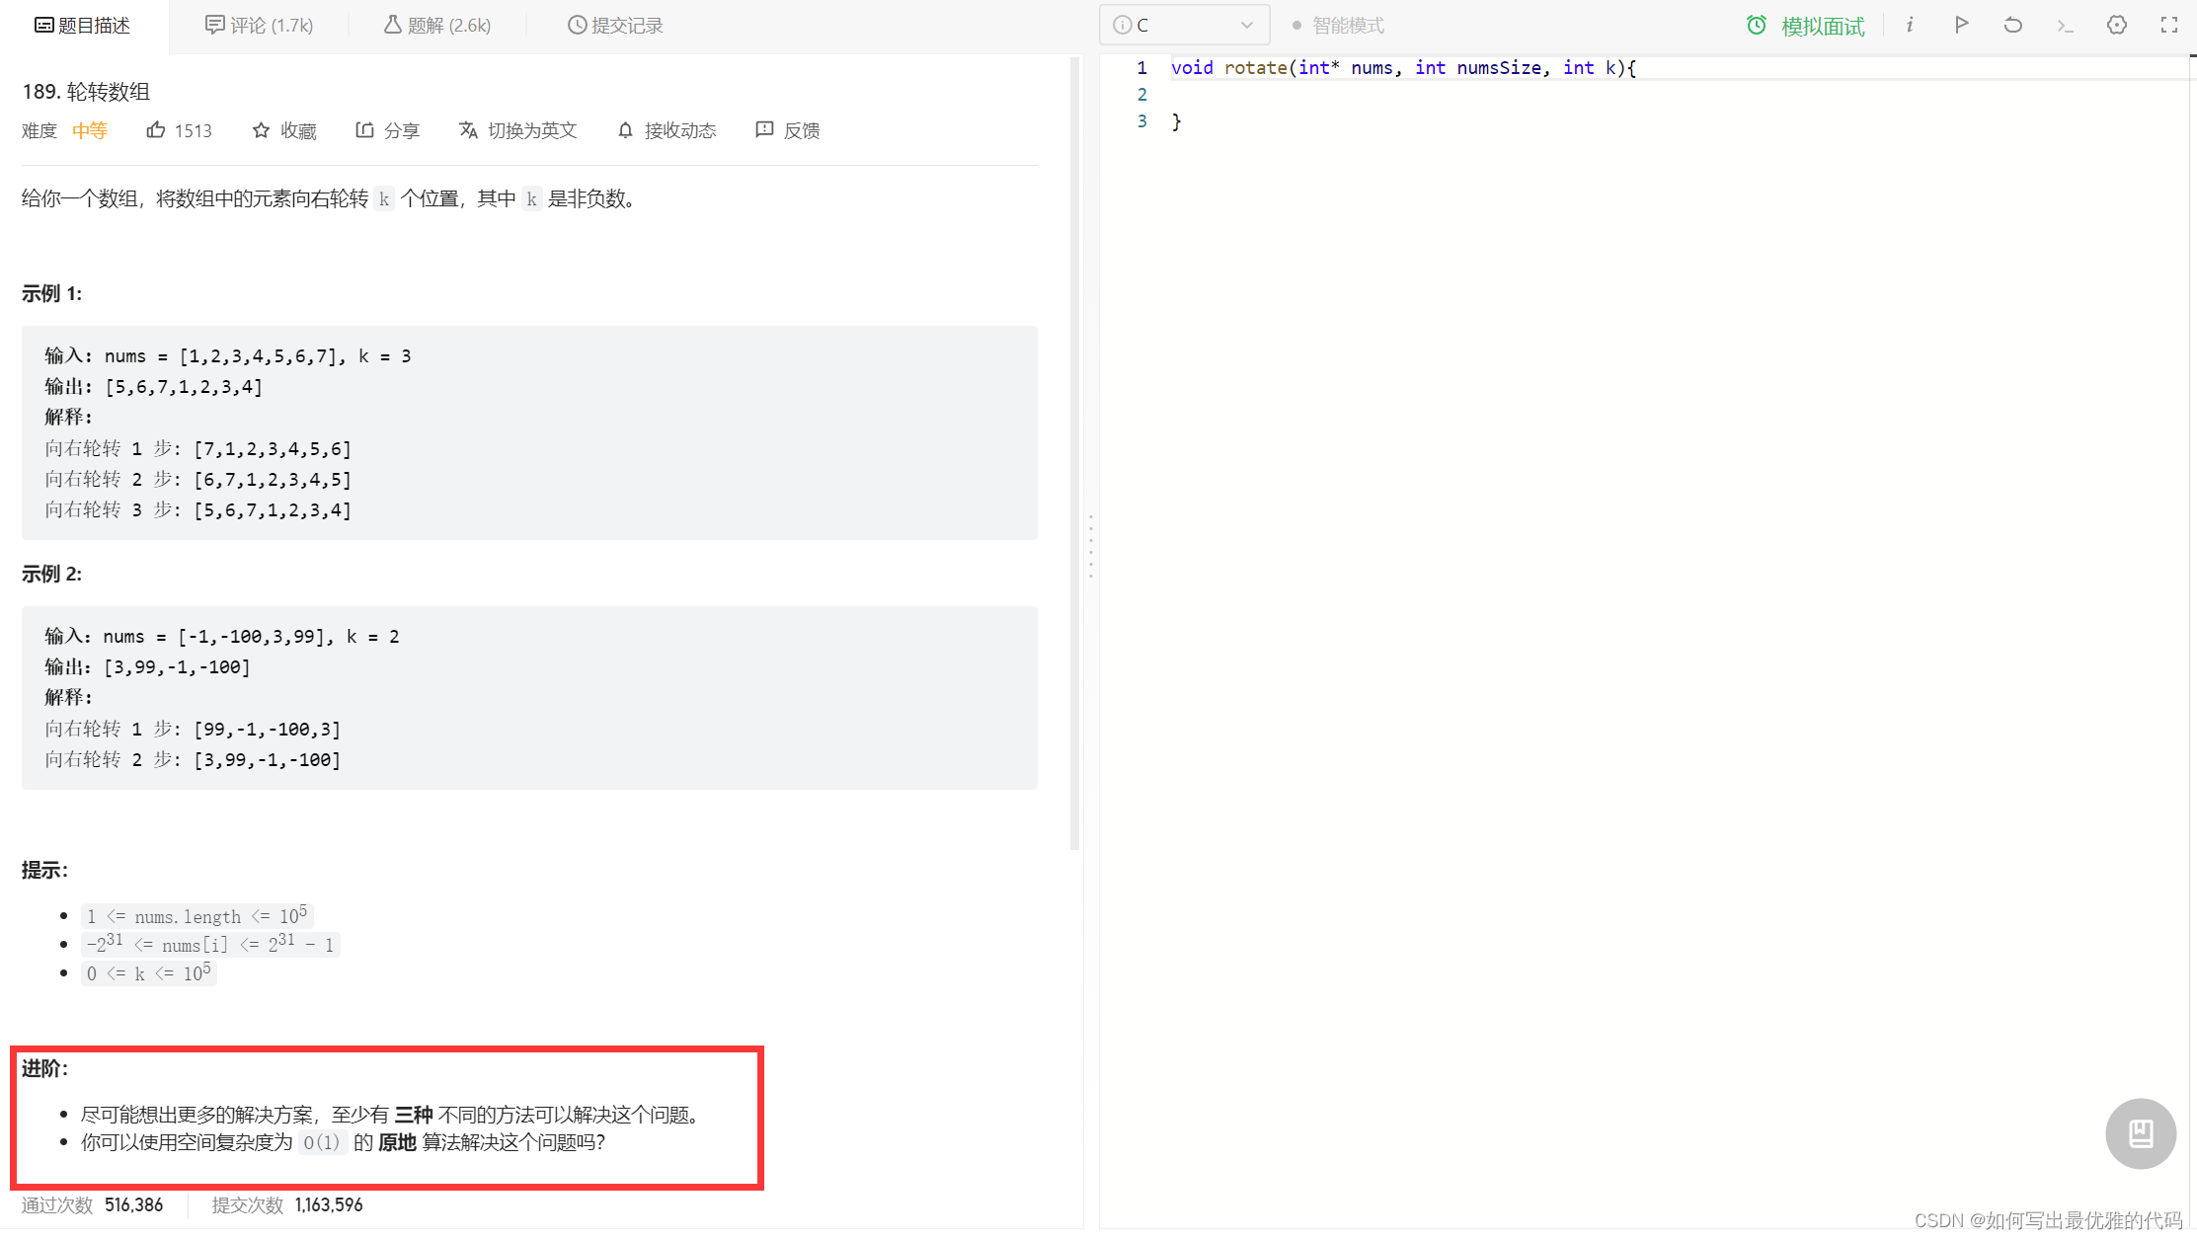Screen dimensions: 2197x1240
Task: Click the star 收藏 icon
Action: [261, 130]
